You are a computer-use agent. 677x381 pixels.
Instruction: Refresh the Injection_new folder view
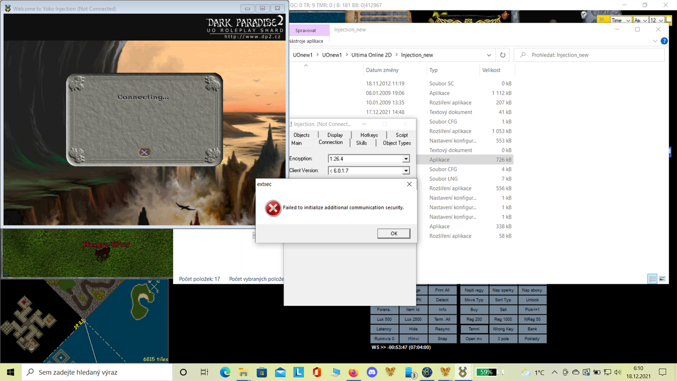pyautogui.click(x=502, y=55)
